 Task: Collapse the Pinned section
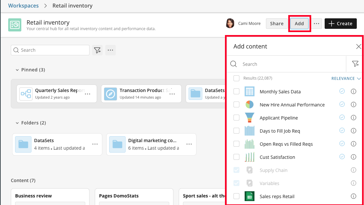pyautogui.click(x=17, y=70)
